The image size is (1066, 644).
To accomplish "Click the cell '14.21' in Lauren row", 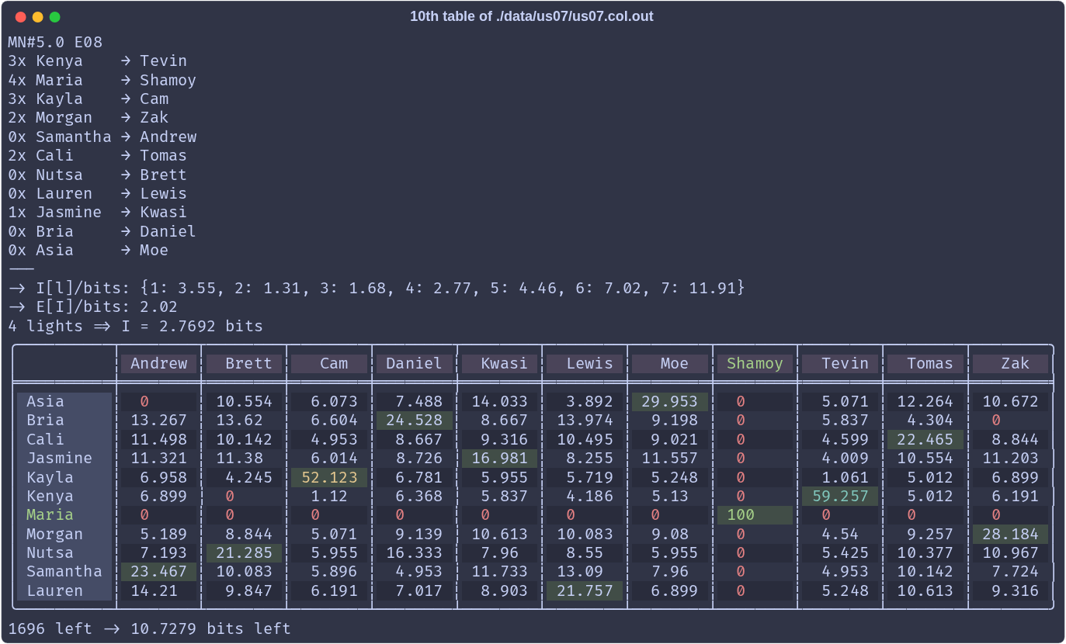I will click(159, 590).
